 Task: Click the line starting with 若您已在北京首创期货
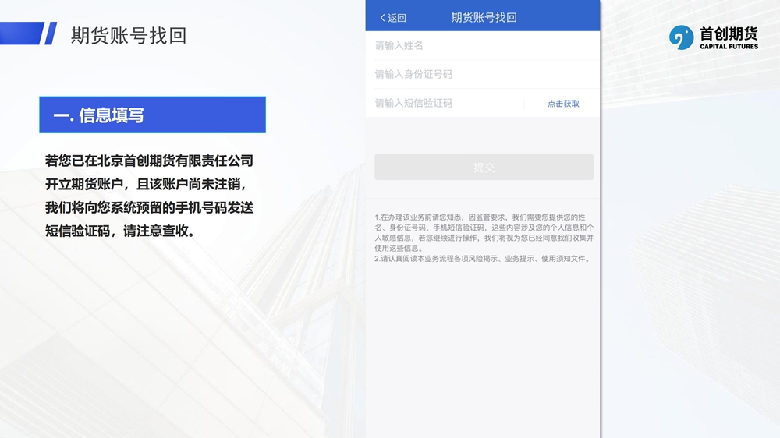coord(149,161)
